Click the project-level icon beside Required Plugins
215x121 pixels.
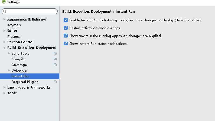[55, 82]
